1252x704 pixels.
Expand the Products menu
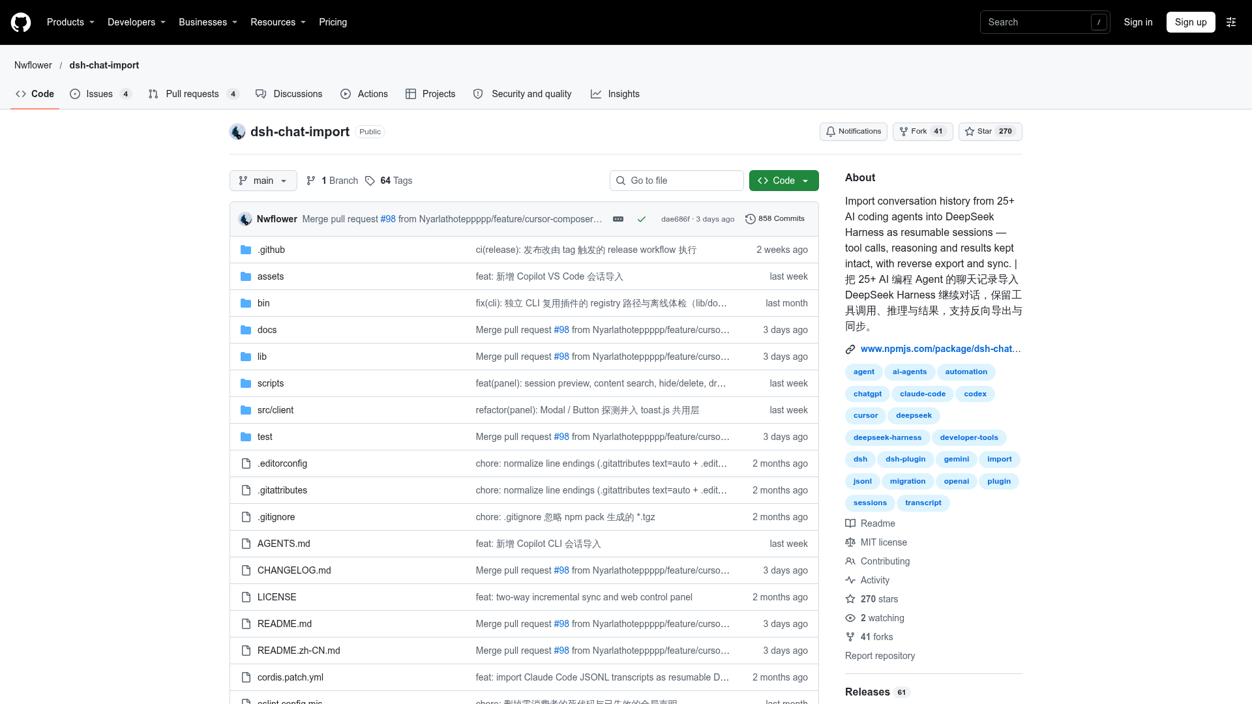click(x=70, y=22)
